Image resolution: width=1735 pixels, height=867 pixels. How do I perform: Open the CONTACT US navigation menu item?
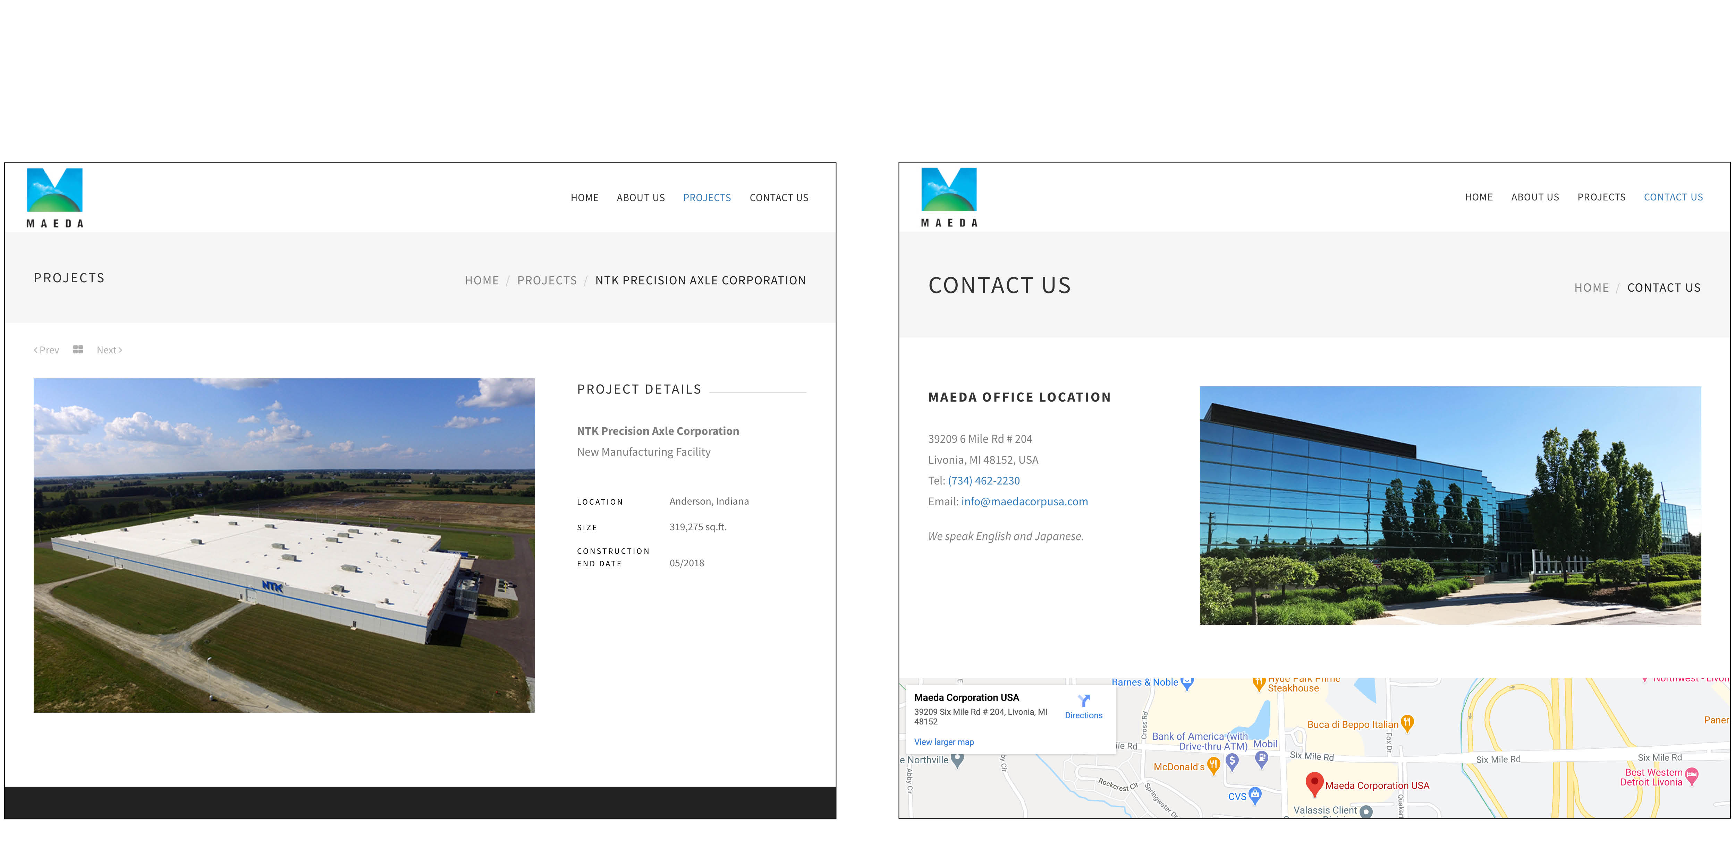(x=1673, y=197)
